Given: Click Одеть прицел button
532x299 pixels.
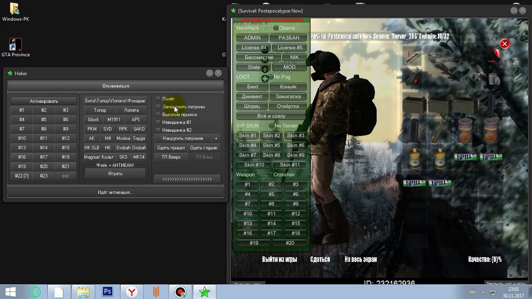Looking at the screenshot, I should pyautogui.click(x=171, y=148).
